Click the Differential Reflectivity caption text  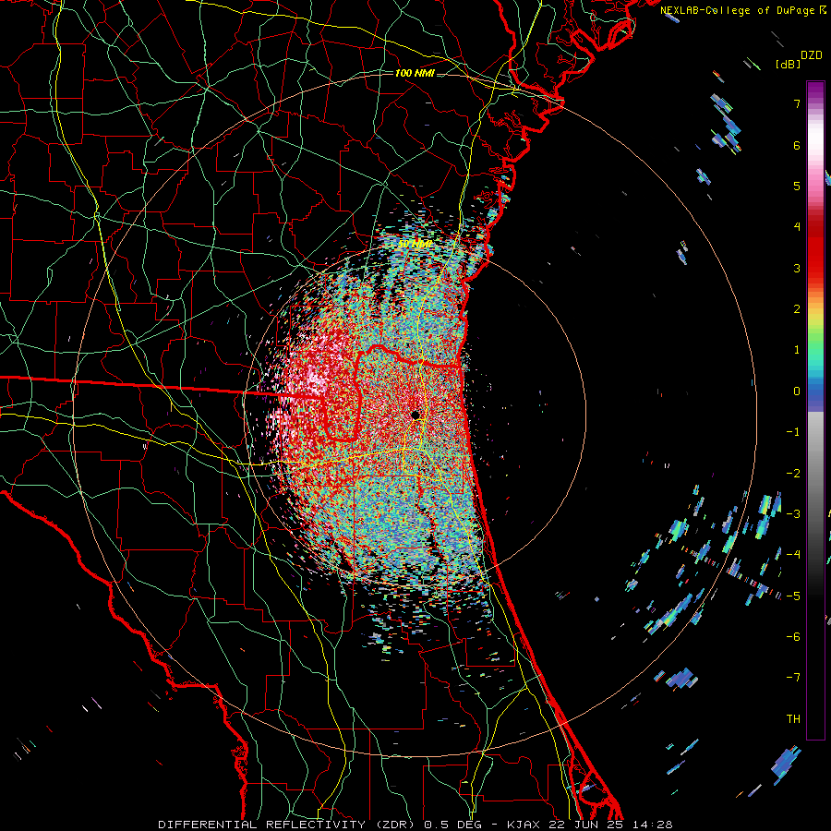415,825
